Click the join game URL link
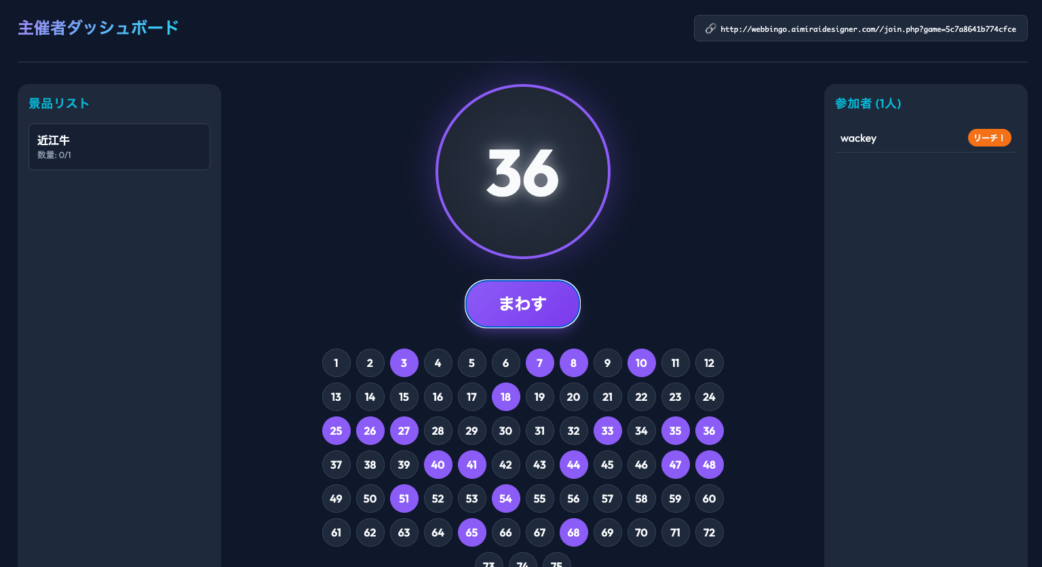Viewport: 1042px width, 567px height. pos(868,29)
